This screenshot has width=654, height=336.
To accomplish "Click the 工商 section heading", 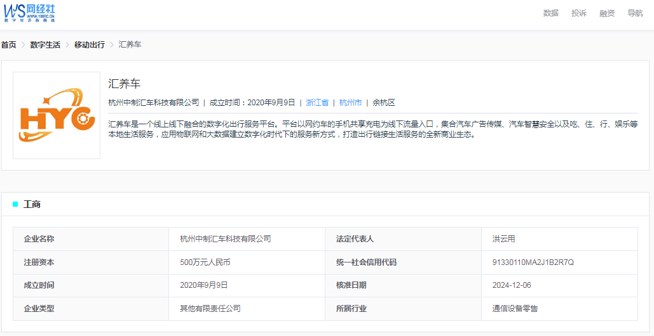I will pyautogui.click(x=32, y=204).
